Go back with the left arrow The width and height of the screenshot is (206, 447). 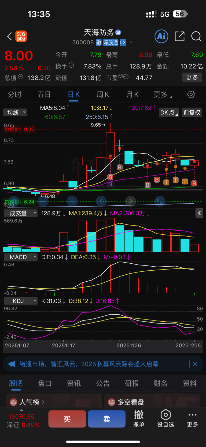9,36
